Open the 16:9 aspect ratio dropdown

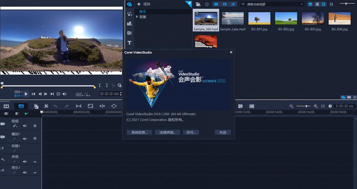[x=79, y=94]
